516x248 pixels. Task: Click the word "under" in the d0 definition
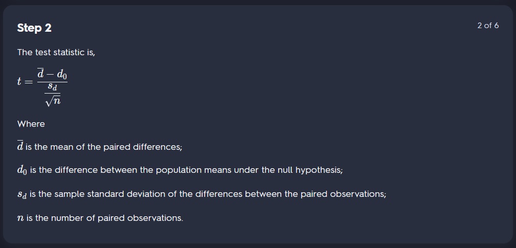click(246, 170)
